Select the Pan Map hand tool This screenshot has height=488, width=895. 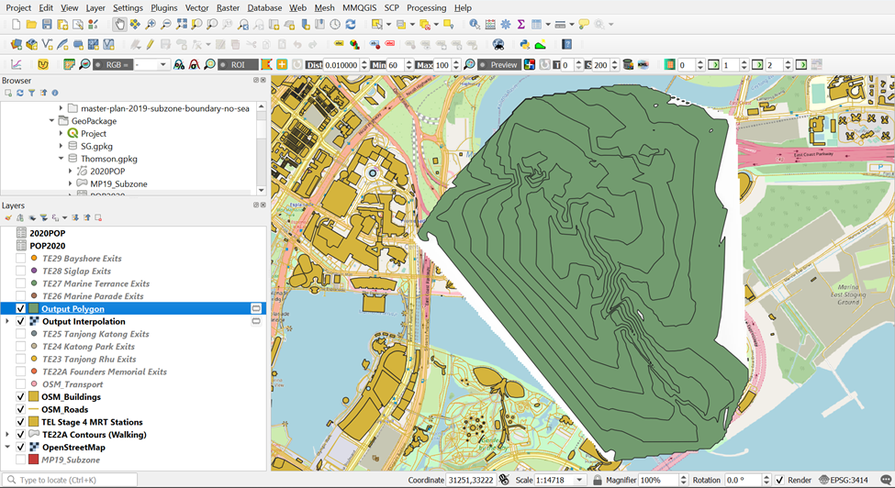[x=119, y=25]
